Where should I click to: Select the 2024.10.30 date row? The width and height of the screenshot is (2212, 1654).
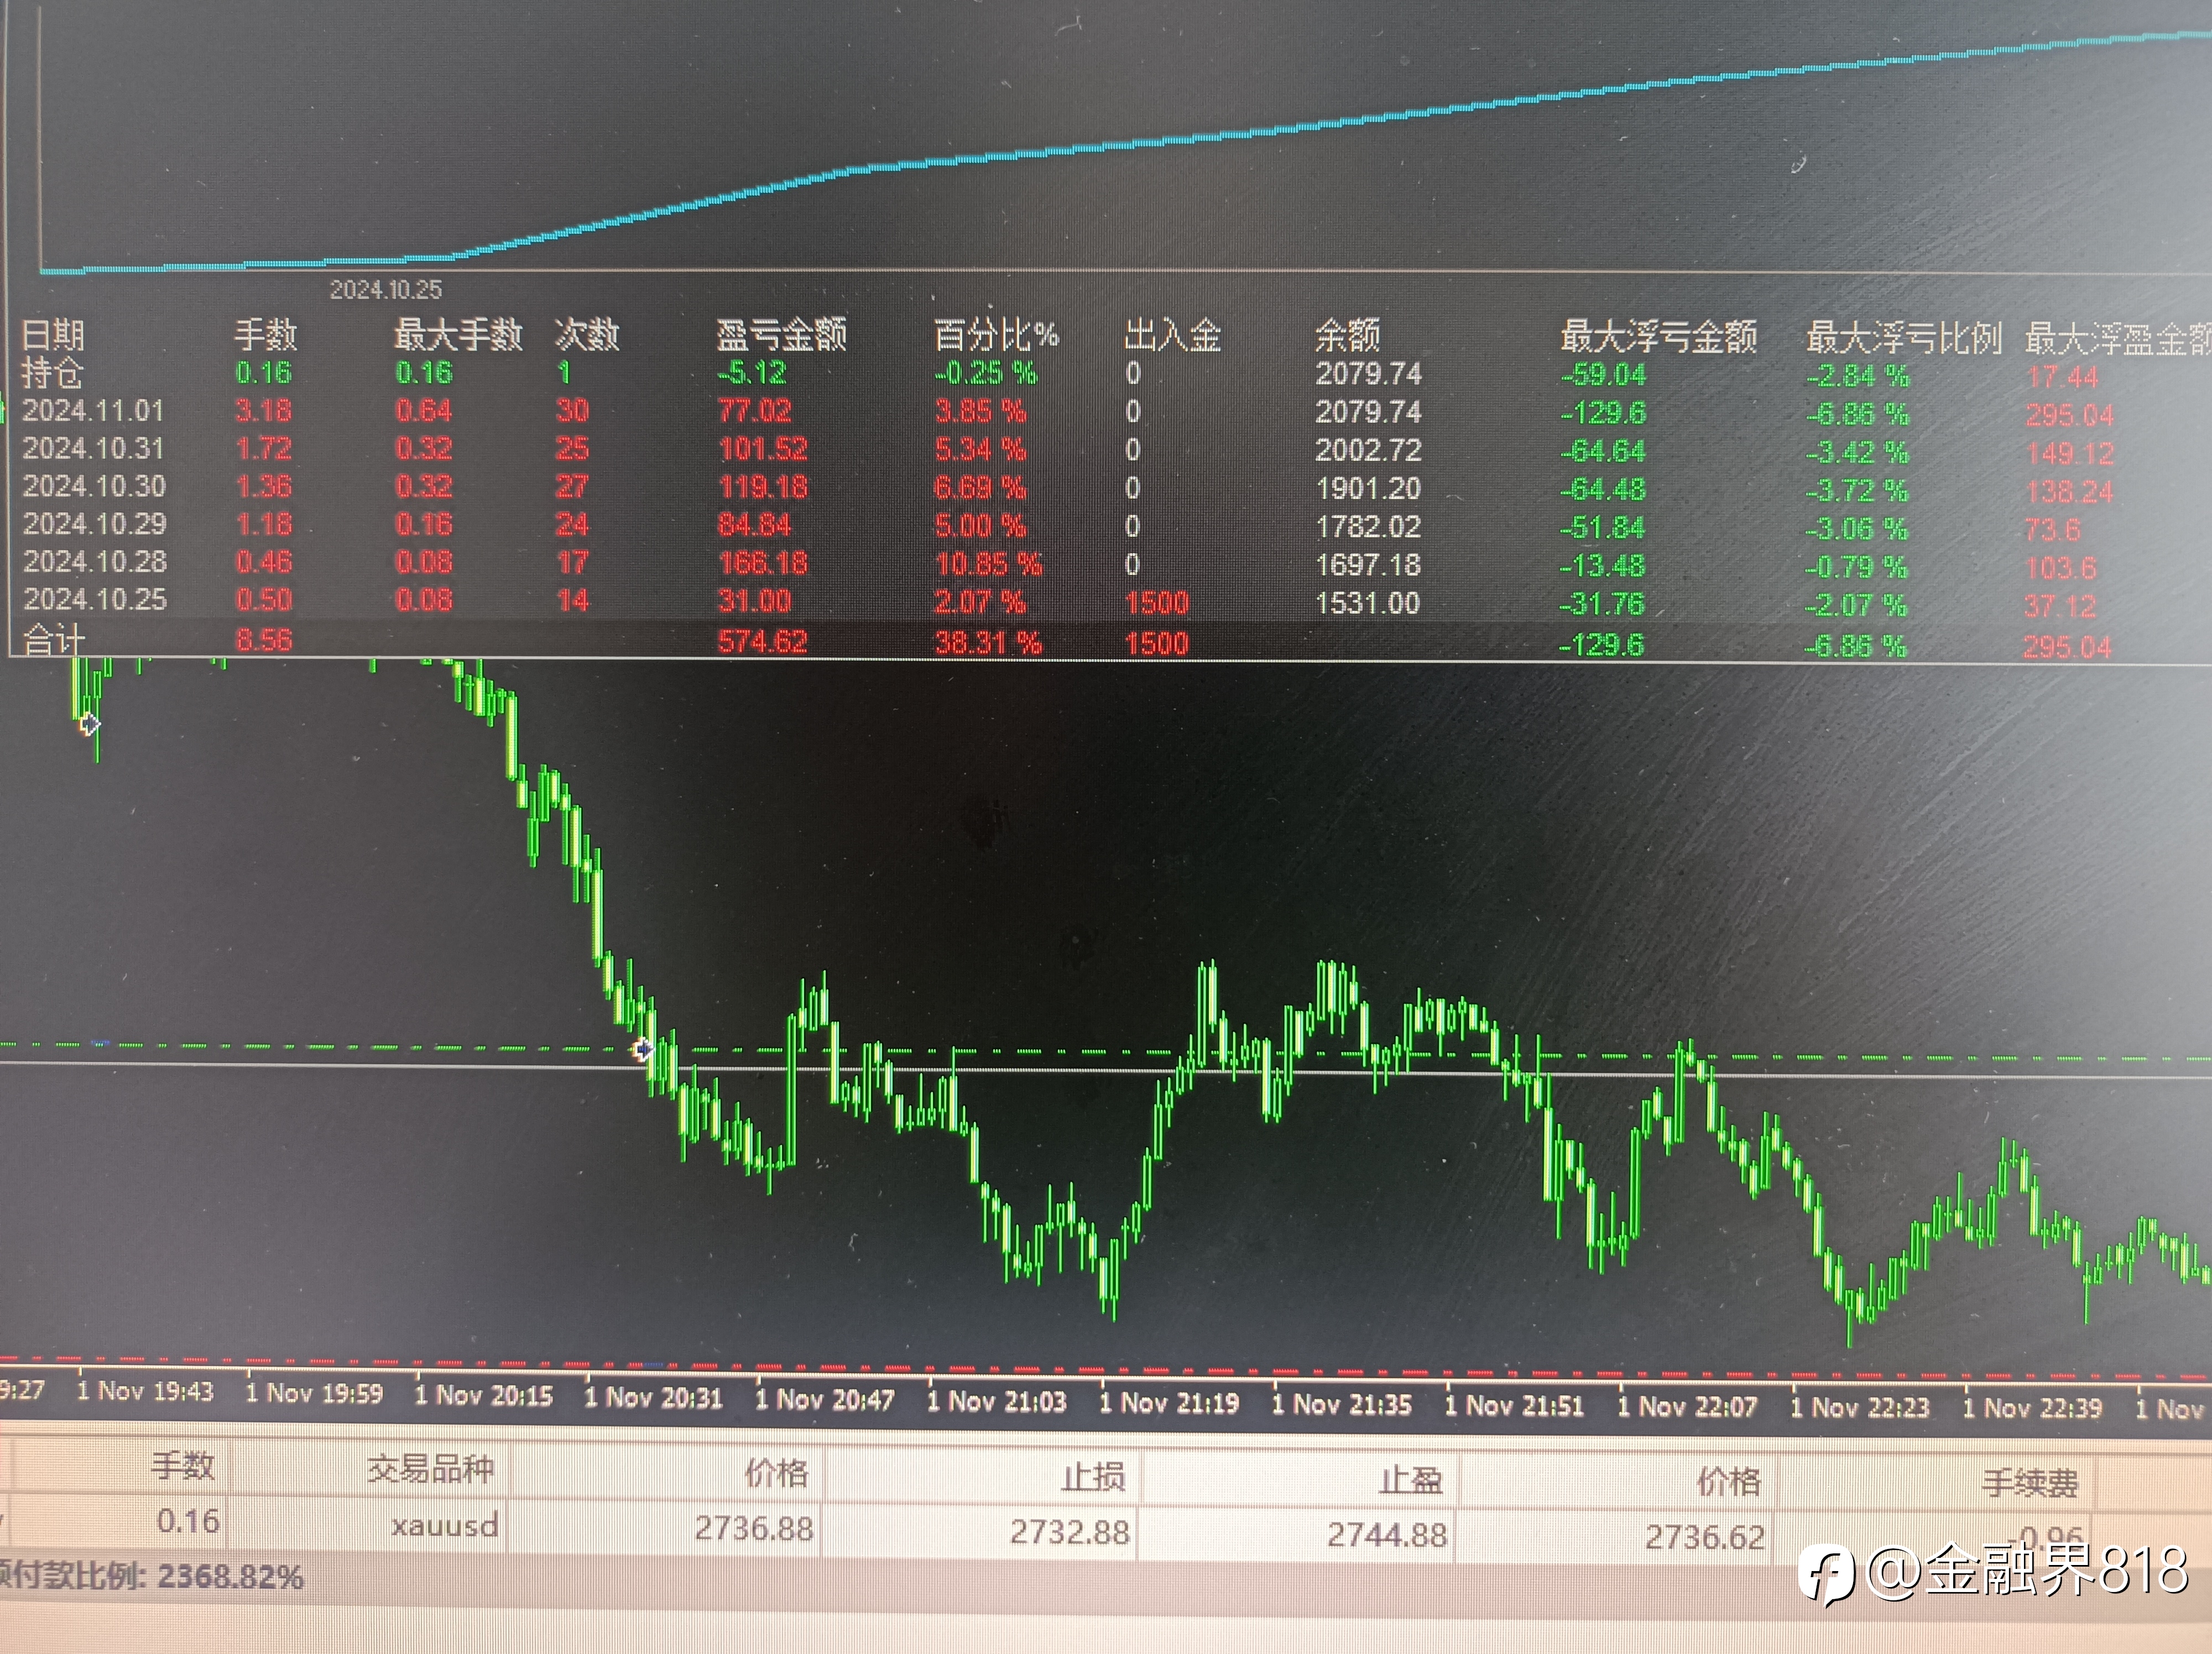coord(94,486)
